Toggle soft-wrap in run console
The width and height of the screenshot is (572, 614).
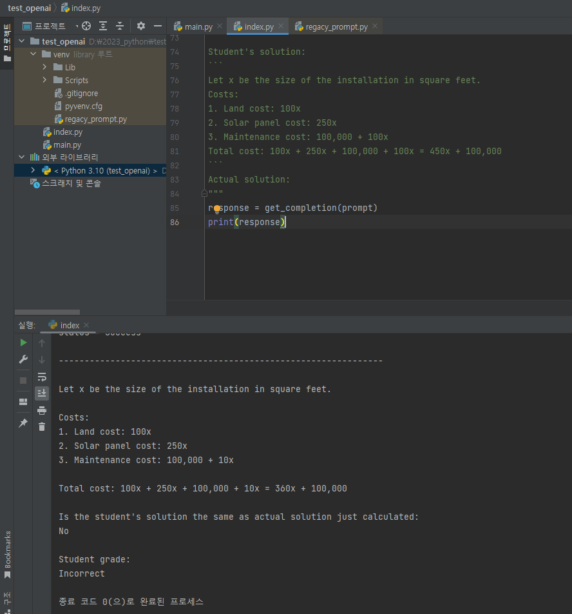42,377
